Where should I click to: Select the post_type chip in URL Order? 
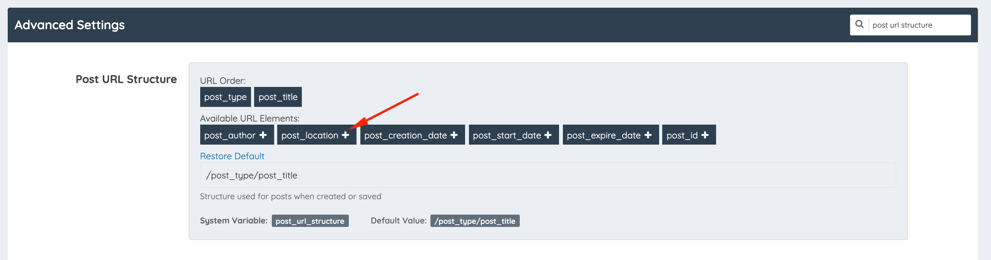pyautogui.click(x=225, y=97)
